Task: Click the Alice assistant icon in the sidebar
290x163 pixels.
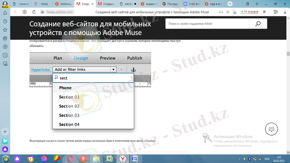Action: click(x=5, y=150)
